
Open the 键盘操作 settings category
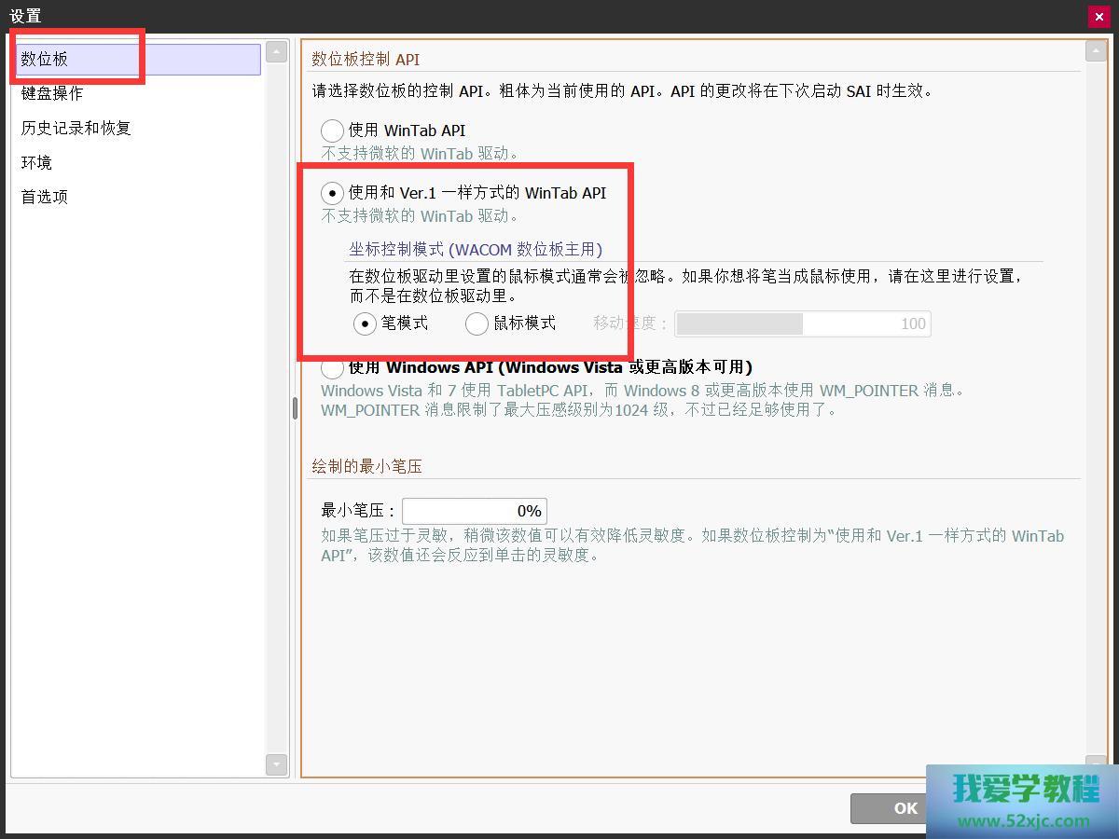point(52,93)
